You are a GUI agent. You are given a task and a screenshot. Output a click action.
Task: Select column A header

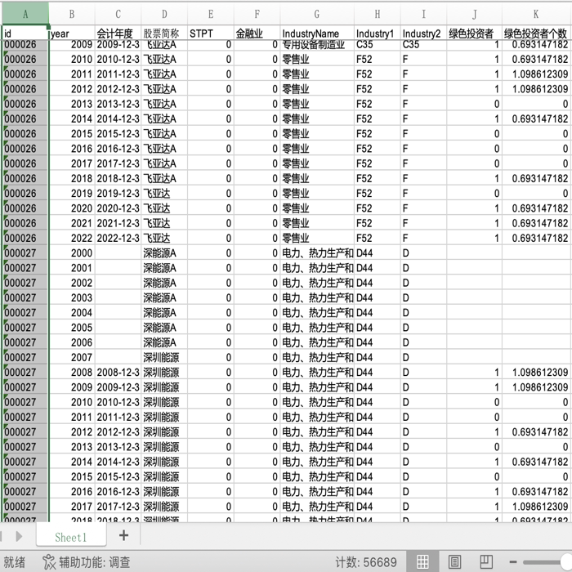(25, 14)
